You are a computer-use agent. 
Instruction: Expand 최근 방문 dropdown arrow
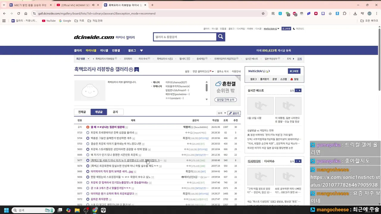[88, 59]
